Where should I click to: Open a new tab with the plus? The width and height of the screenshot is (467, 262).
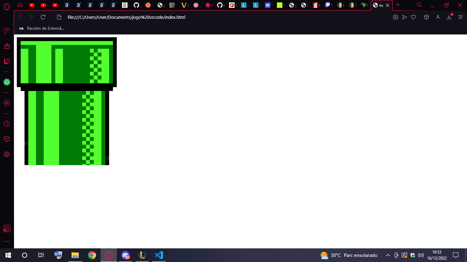(x=398, y=5)
